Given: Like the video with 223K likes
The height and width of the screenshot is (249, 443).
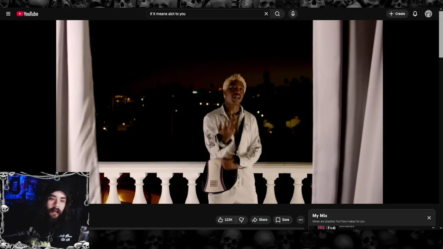Looking at the screenshot, I should (225, 220).
